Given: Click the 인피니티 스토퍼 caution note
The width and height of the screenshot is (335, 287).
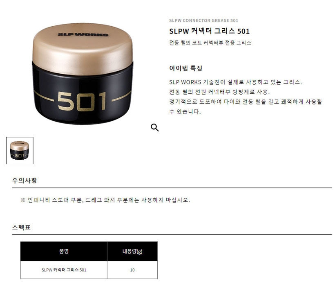Looking at the screenshot, I should [109, 200].
